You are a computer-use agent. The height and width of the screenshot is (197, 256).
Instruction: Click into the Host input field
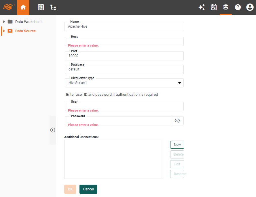tap(124, 41)
